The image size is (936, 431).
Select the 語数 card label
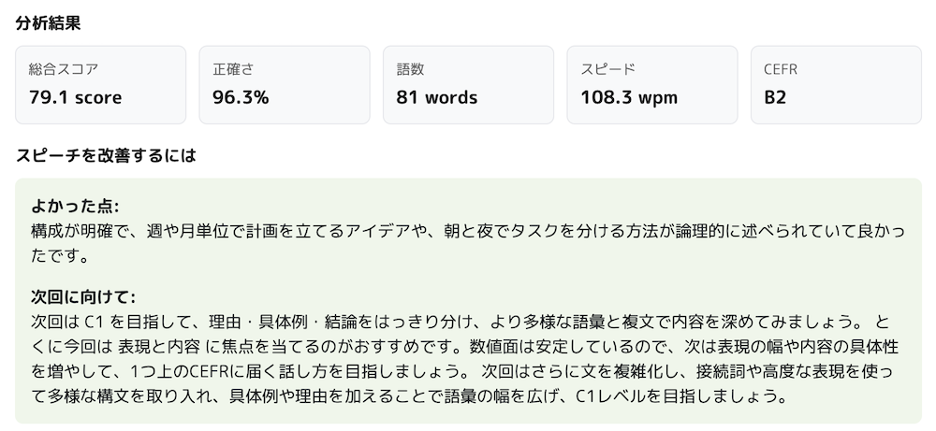point(411,69)
